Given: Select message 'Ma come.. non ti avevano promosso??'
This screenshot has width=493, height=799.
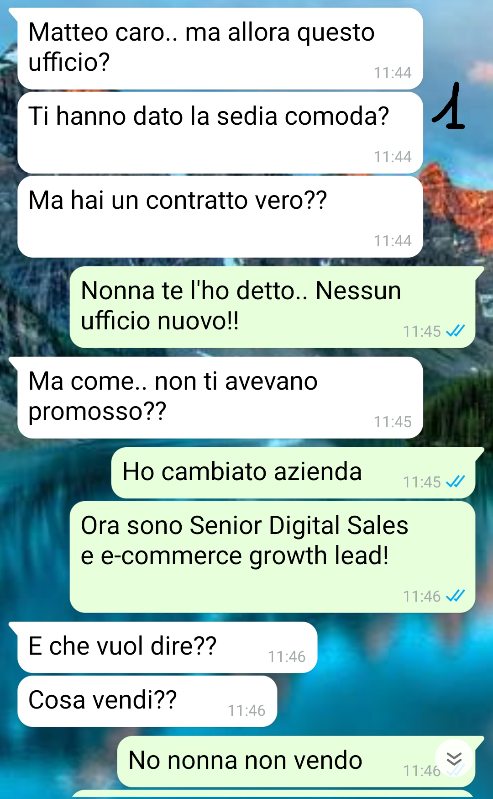Looking at the screenshot, I should tap(220, 398).
